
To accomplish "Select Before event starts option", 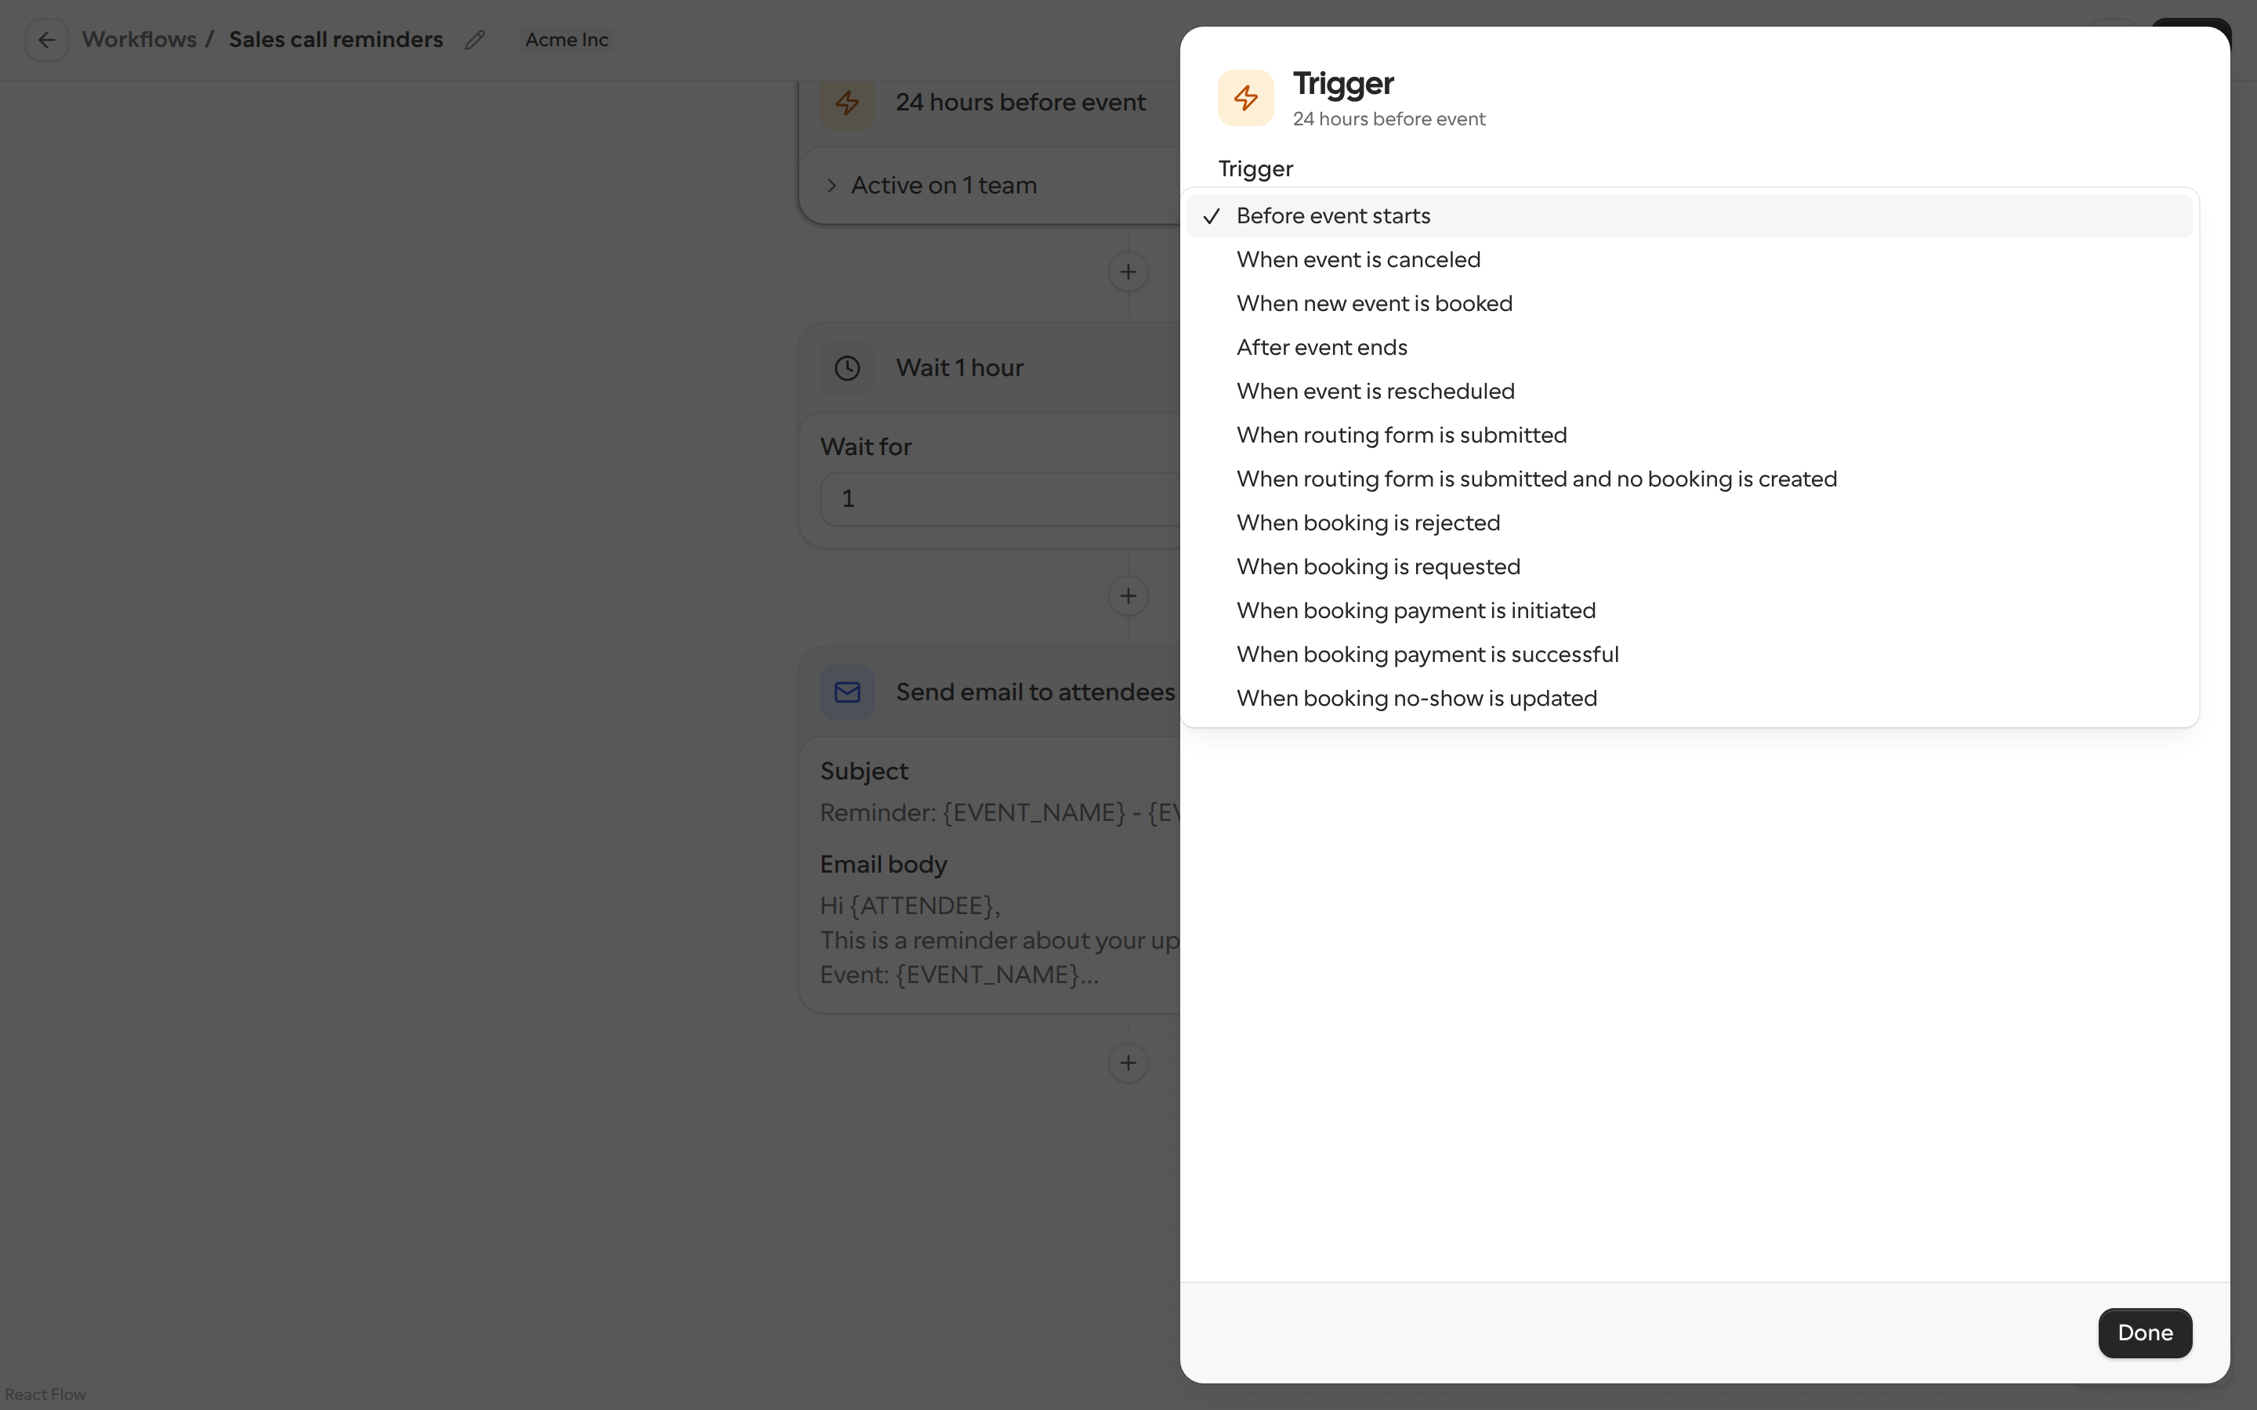I will [1689, 216].
